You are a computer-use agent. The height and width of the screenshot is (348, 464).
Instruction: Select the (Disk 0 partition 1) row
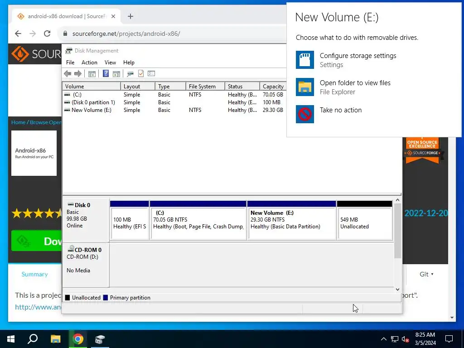click(x=174, y=102)
